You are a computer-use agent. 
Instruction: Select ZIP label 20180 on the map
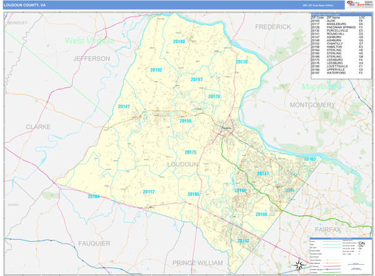click(x=179, y=42)
